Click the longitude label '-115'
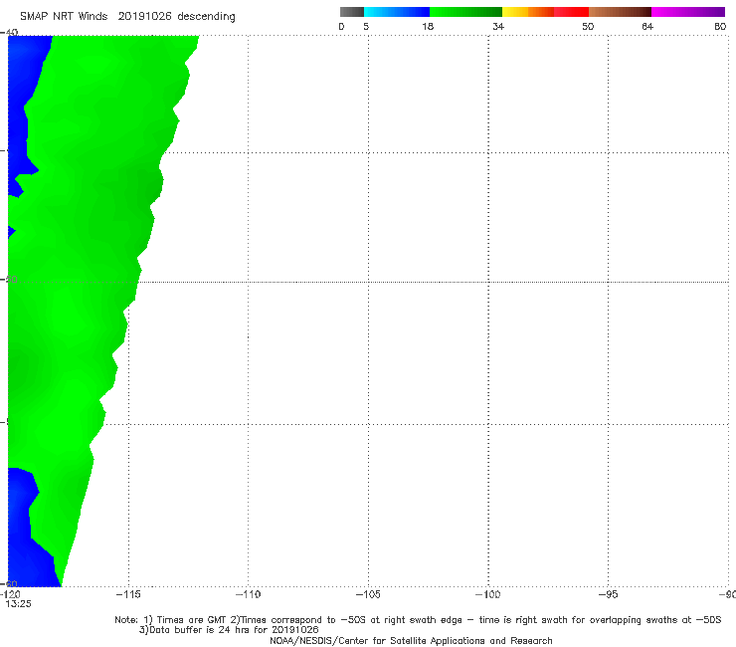The width and height of the screenshot is (736, 647). pos(128,594)
